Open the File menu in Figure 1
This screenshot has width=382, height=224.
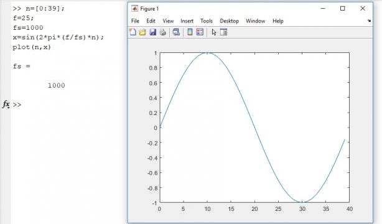pos(135,21)
